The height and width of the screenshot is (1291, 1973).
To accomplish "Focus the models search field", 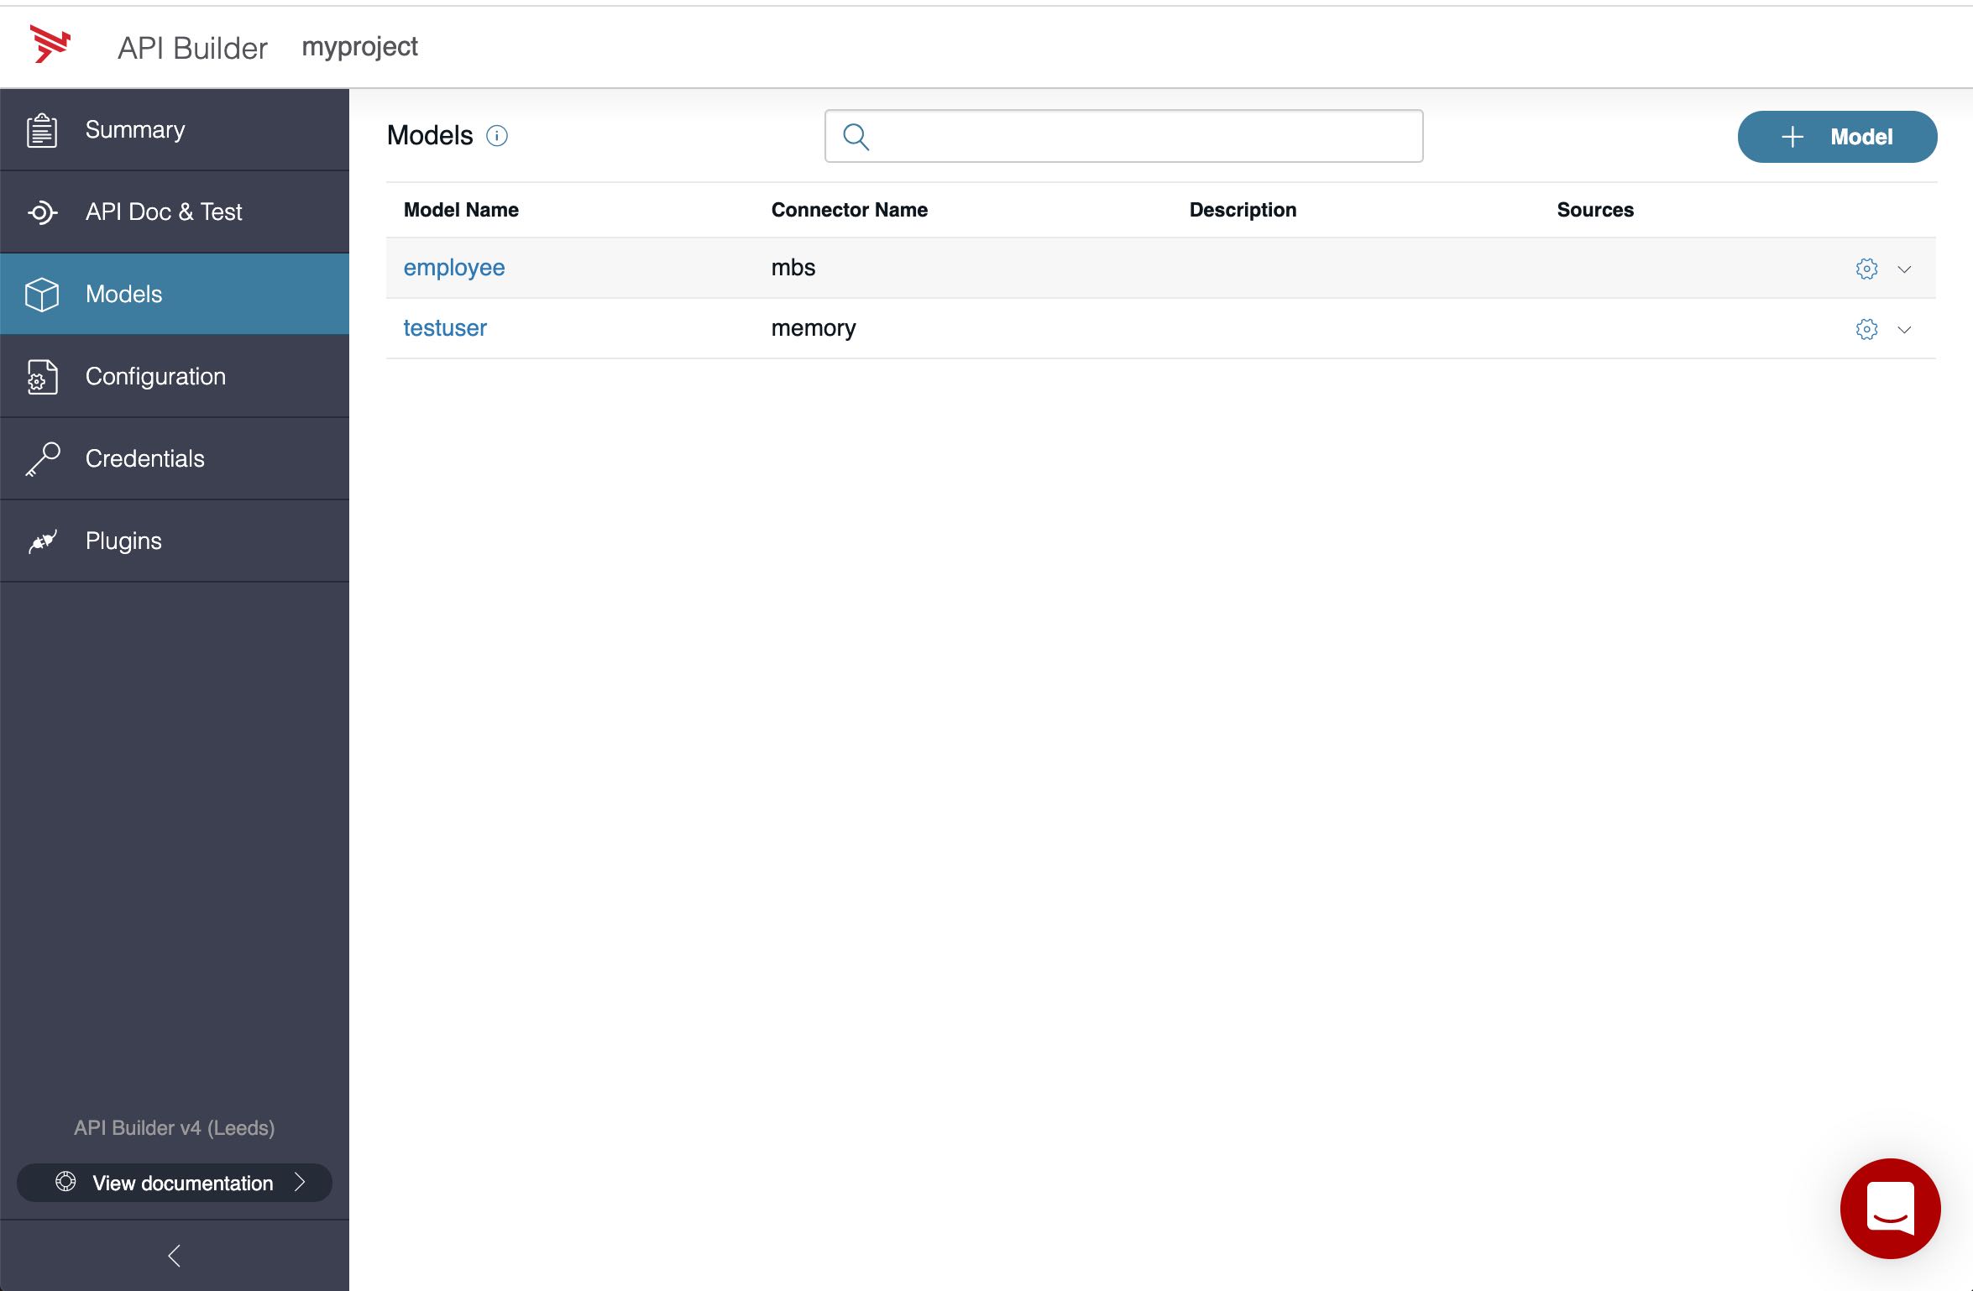I will pos(1123,136).
